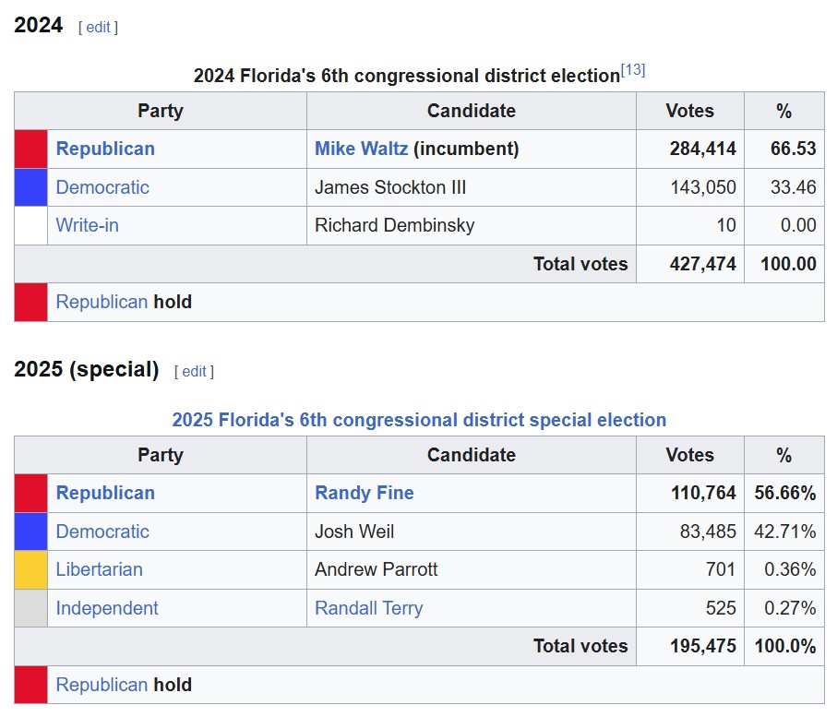837x717 pixels.
Task: Open the Randall Terry article link
Action: point(368,608)
